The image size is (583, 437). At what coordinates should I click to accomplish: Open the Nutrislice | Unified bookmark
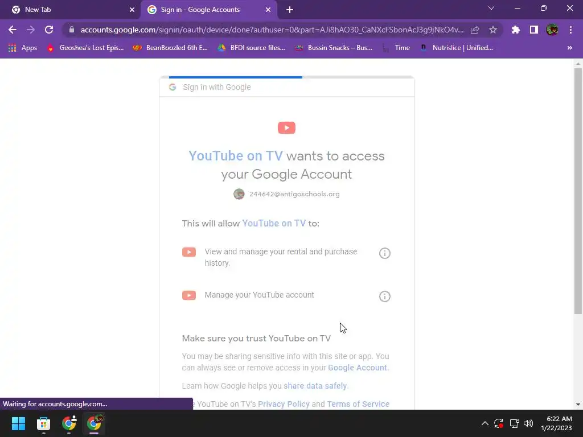click(456, 48)
